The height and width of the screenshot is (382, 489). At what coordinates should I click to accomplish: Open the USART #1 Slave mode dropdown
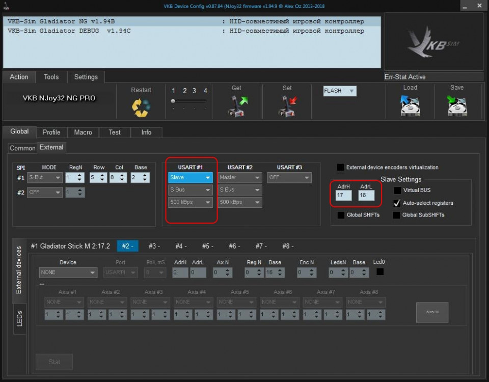coord(191,178)
